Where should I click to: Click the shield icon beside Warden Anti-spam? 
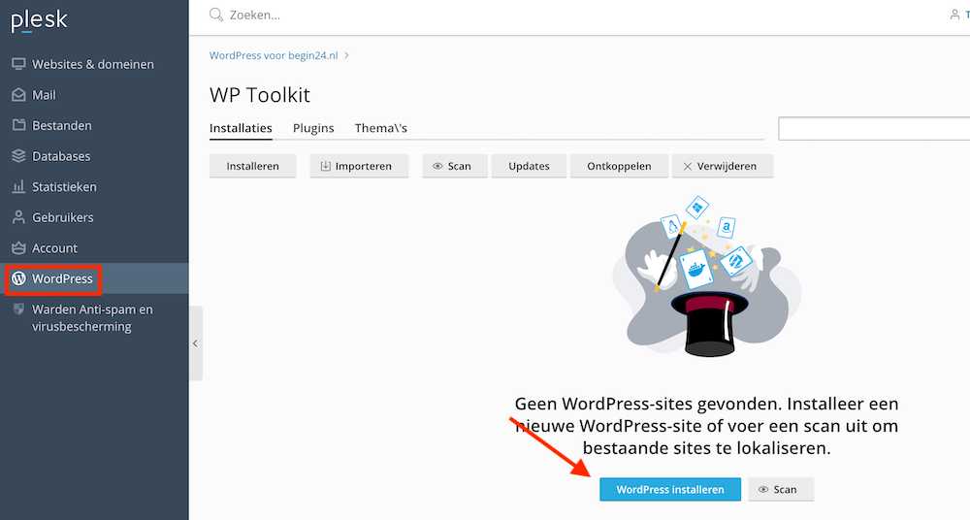(x=18, y=309)
